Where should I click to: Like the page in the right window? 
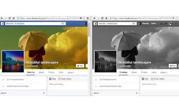173,66
